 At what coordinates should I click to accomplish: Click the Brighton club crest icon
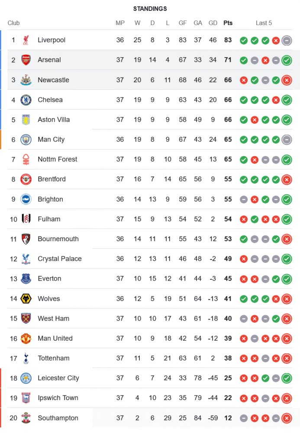[26, 199]
